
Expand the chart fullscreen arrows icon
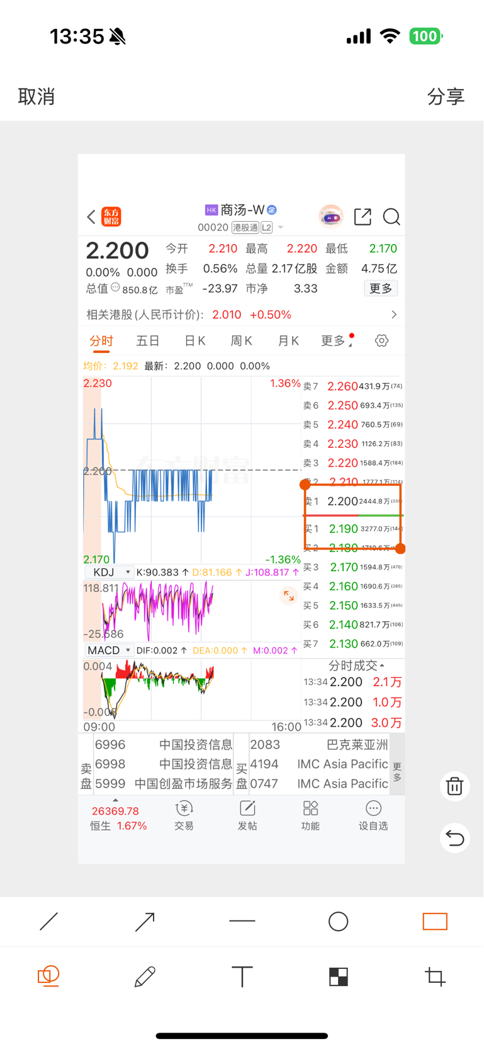pyautogui.click(x=288, y=595)
